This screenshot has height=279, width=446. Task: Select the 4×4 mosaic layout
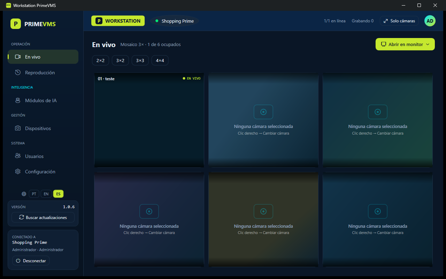point(160,60)
